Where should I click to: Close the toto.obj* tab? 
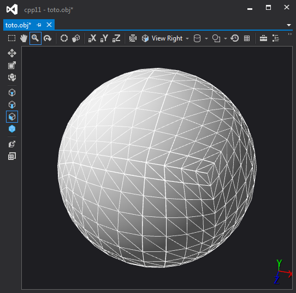tap(49, 25)
